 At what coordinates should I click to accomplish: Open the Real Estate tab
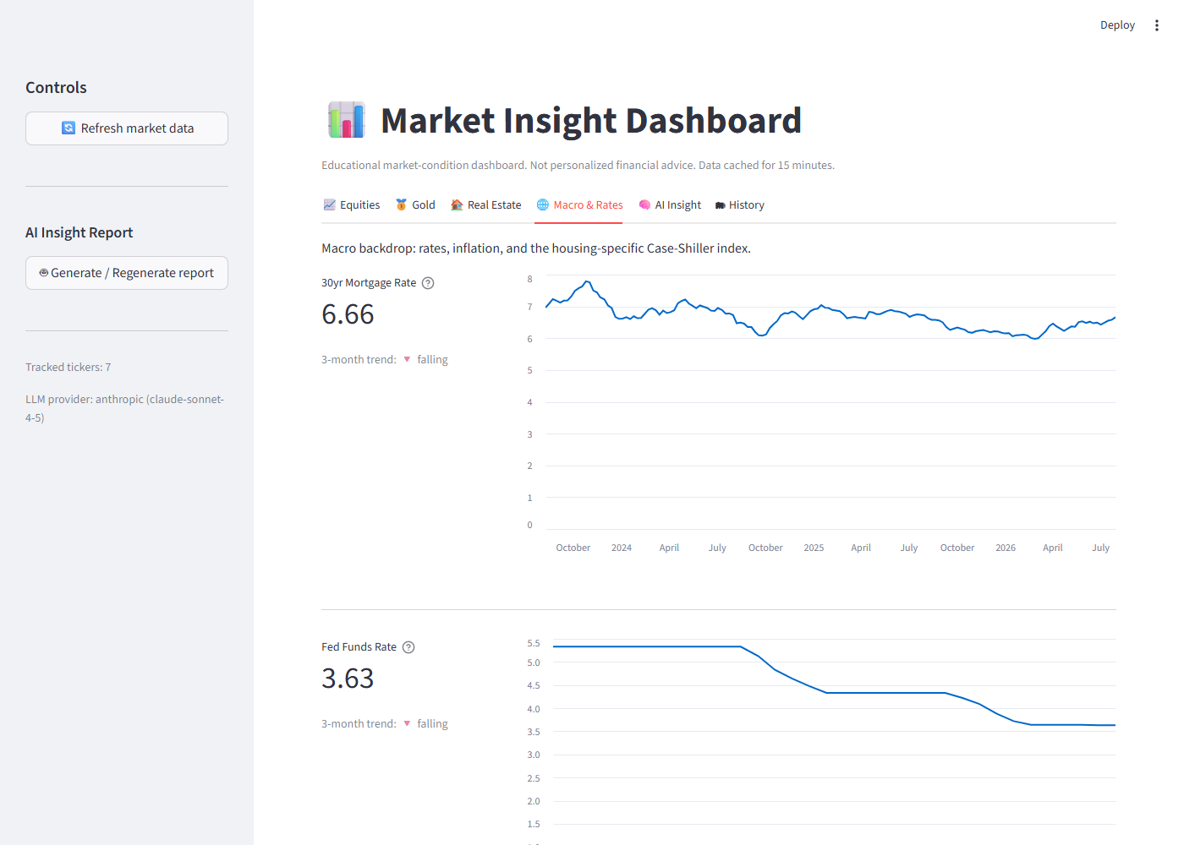(x=486, y=205)
